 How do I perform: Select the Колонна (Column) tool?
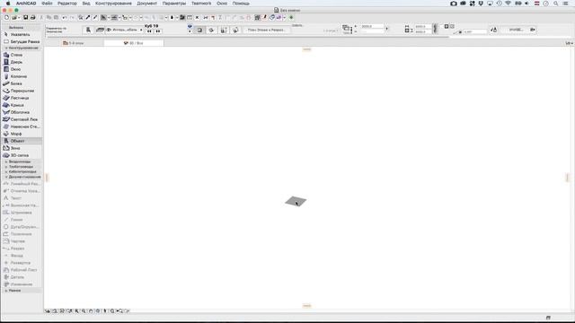pos(22,76)
